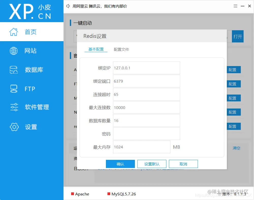Cancel the Redis settings dialog
Viewport: 254px width, 200px height.
pos(183,164)
